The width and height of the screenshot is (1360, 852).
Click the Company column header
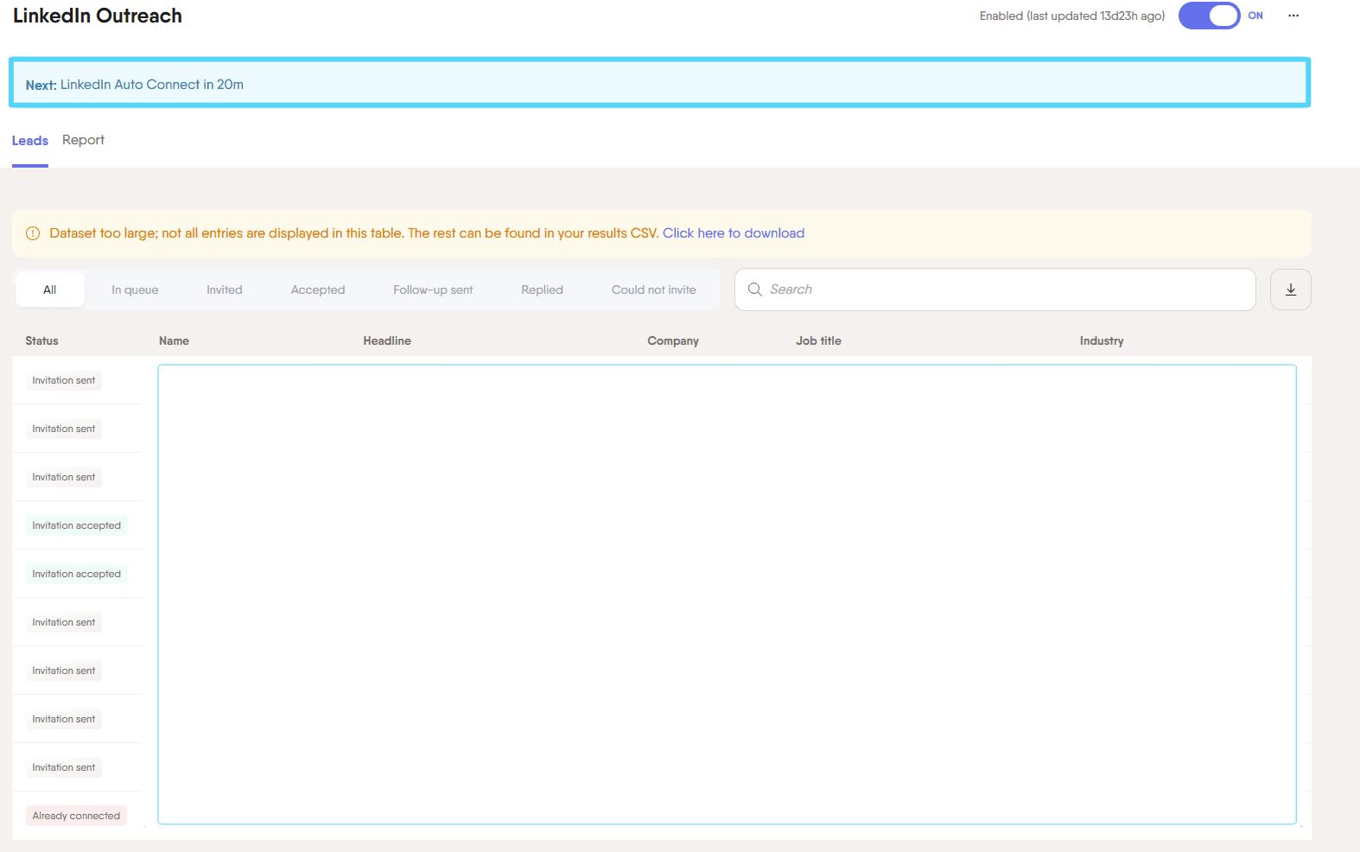point(673,340)
